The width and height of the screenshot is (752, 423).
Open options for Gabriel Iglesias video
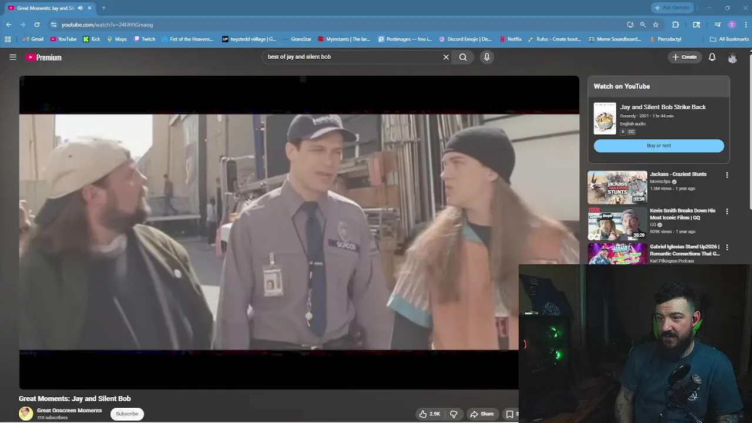[727, 248]
